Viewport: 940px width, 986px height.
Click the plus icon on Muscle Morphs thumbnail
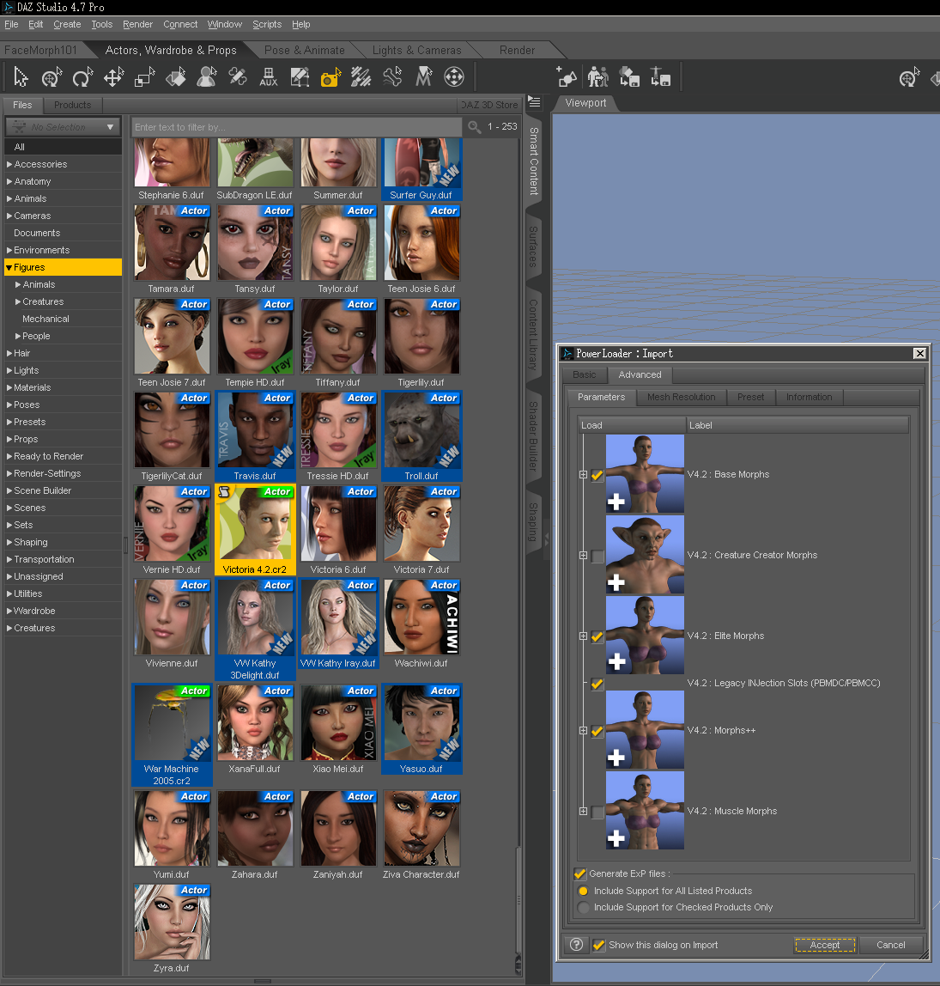(616, 838)
